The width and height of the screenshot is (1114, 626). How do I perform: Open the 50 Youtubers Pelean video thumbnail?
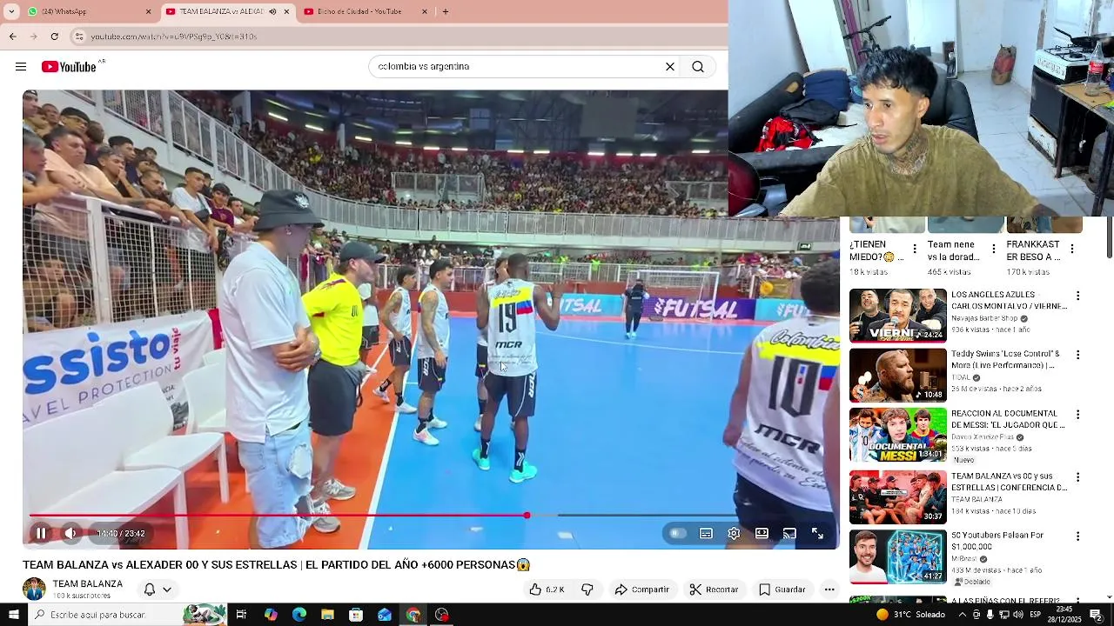click(x=897, y=556)
